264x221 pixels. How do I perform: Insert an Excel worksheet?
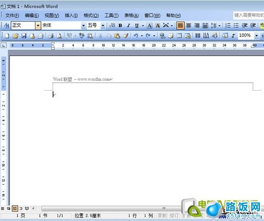pyautogui.click(x=187, y=36)
